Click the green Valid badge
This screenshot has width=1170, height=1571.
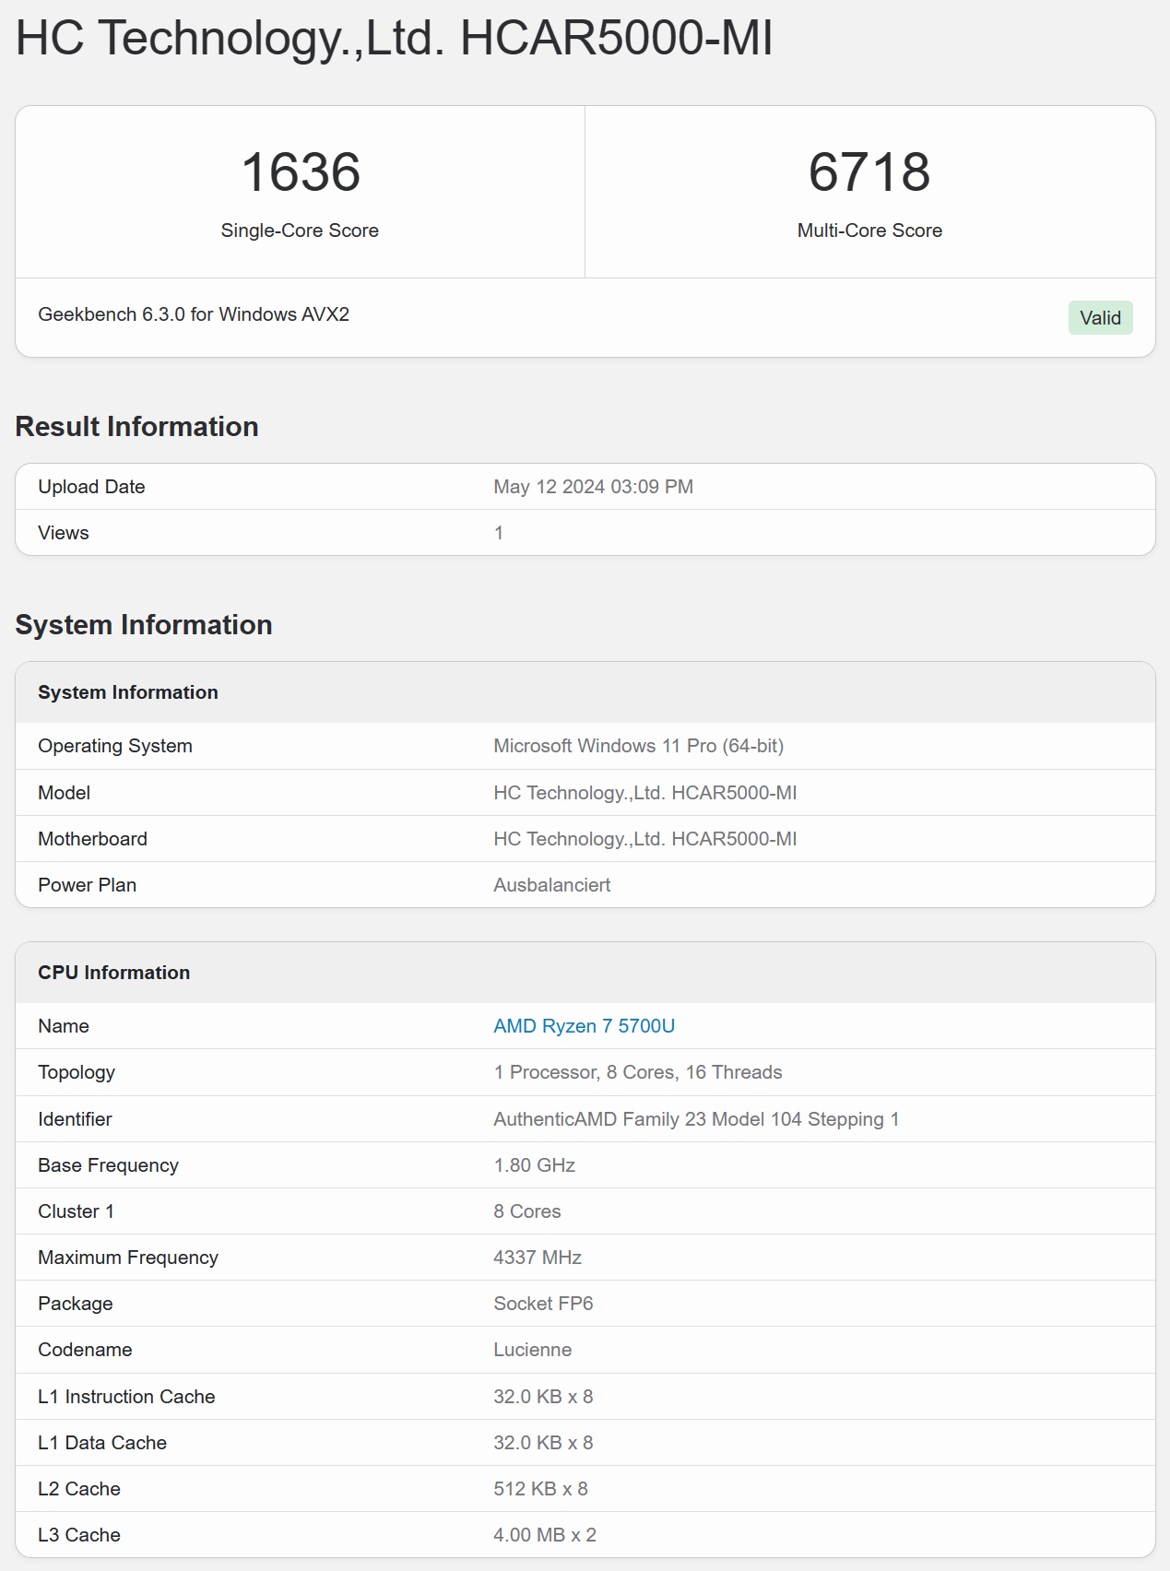(x=1100, y=318)
